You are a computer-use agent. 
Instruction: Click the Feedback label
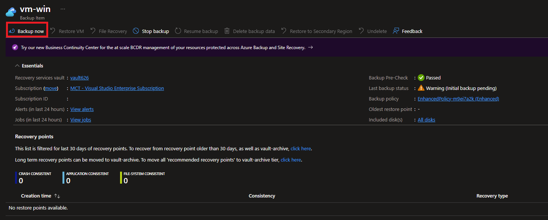pyautogui.click(x=412, y=31)
